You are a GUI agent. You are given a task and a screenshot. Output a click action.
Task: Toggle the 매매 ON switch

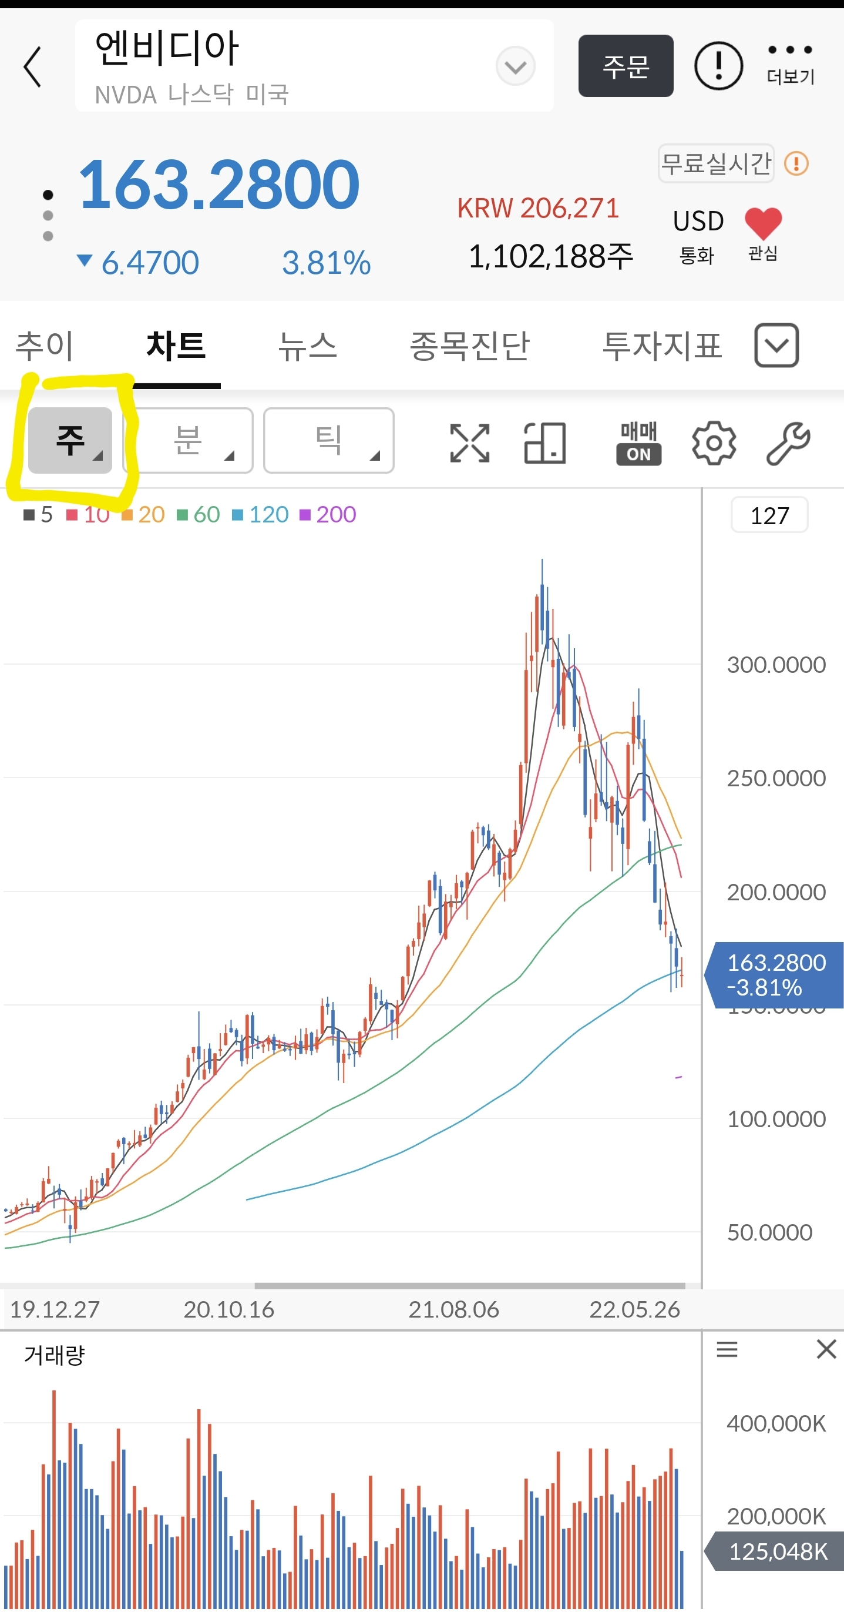638,443
